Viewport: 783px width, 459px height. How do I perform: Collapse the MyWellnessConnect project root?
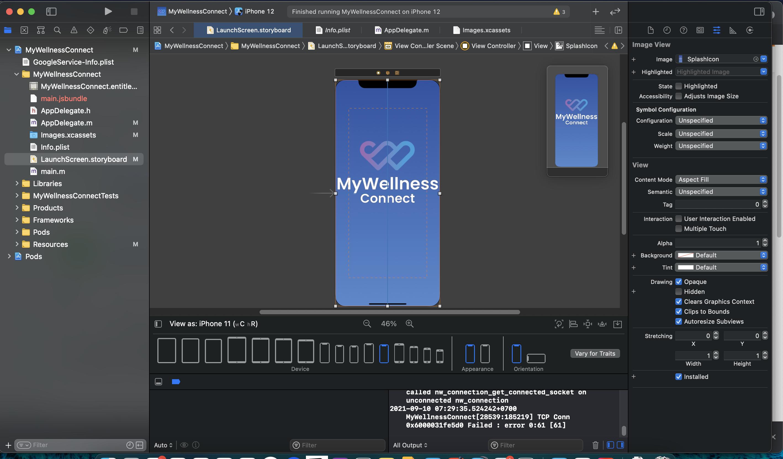tap(9, 50)
